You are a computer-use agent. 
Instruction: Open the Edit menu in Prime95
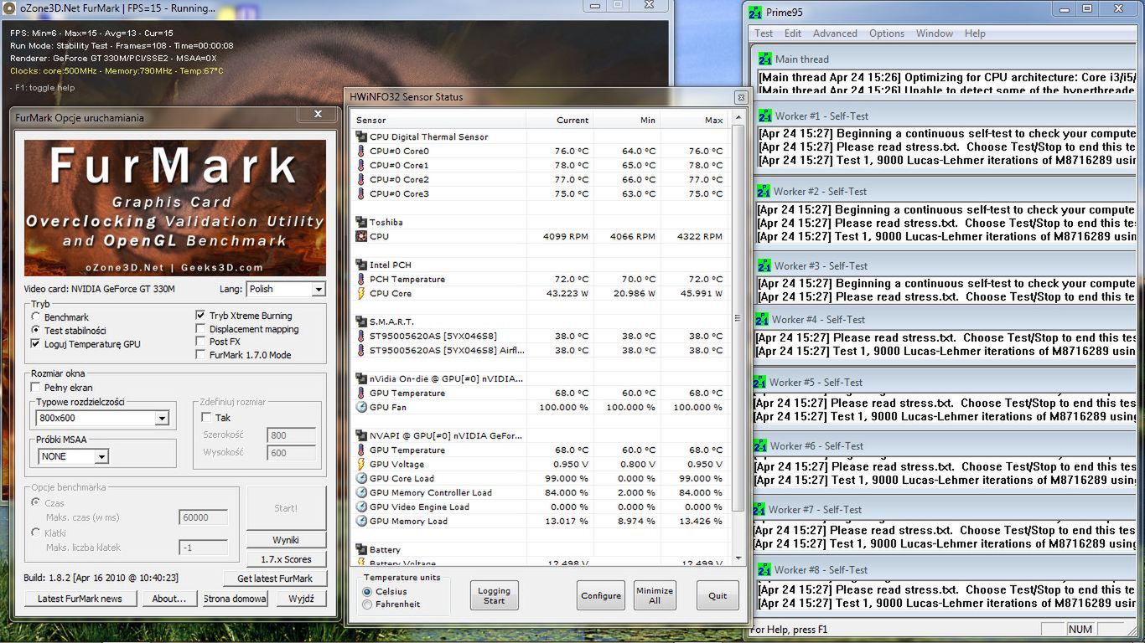click(x=793, y=33)
